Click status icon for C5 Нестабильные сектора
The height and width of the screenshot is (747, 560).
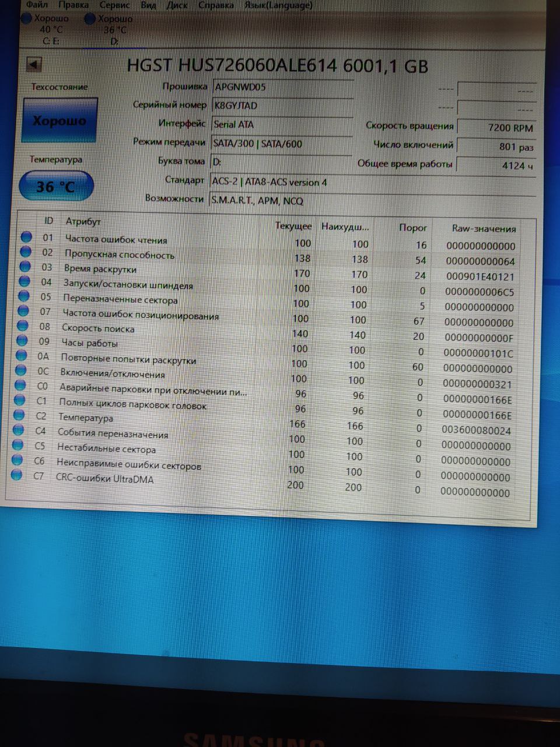pos(18,445)
